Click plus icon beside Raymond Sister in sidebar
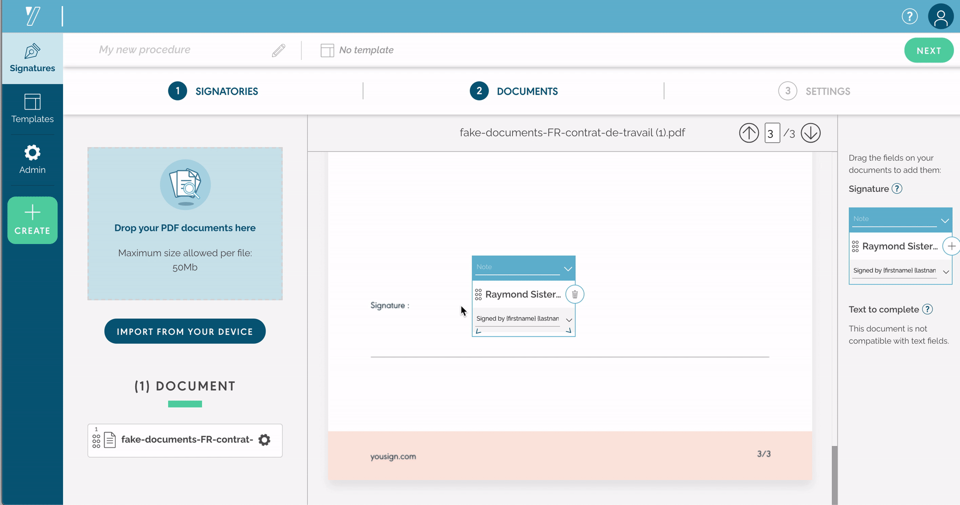 click(x=951, y=246)
